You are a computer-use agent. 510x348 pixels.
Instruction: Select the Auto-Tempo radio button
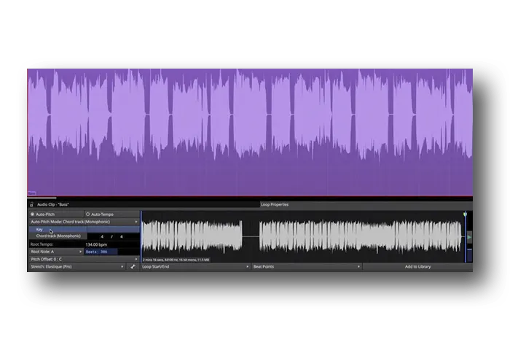pyautogui.click(x=87, y=214)
